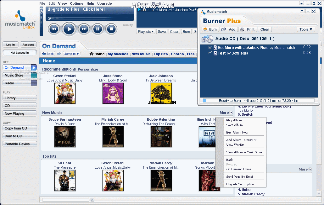This screenshot has height=205, width=324.
Task: Select Copy from CD in the sidebar
Action: pos(20,128)
